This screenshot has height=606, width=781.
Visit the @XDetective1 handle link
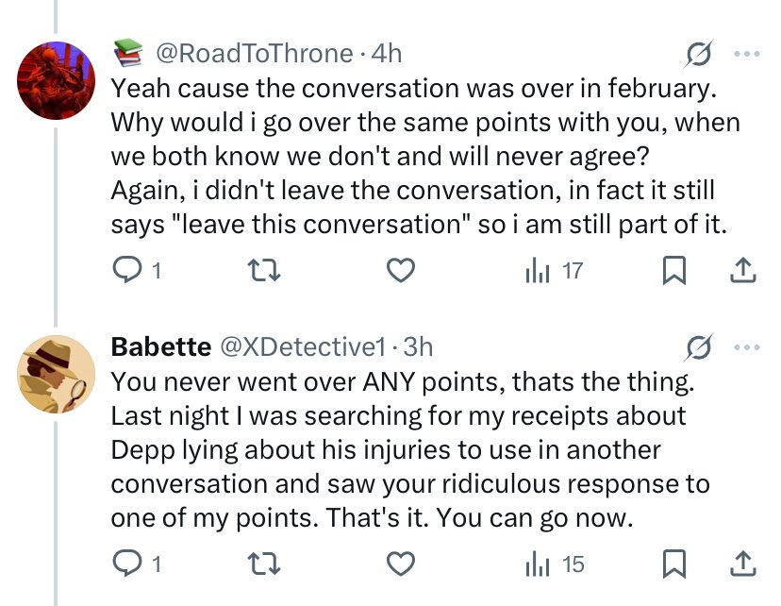point(303,346)
